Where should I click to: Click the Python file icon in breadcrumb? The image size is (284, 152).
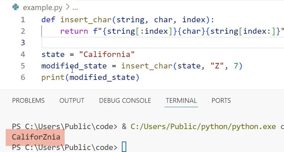[16, 7]
